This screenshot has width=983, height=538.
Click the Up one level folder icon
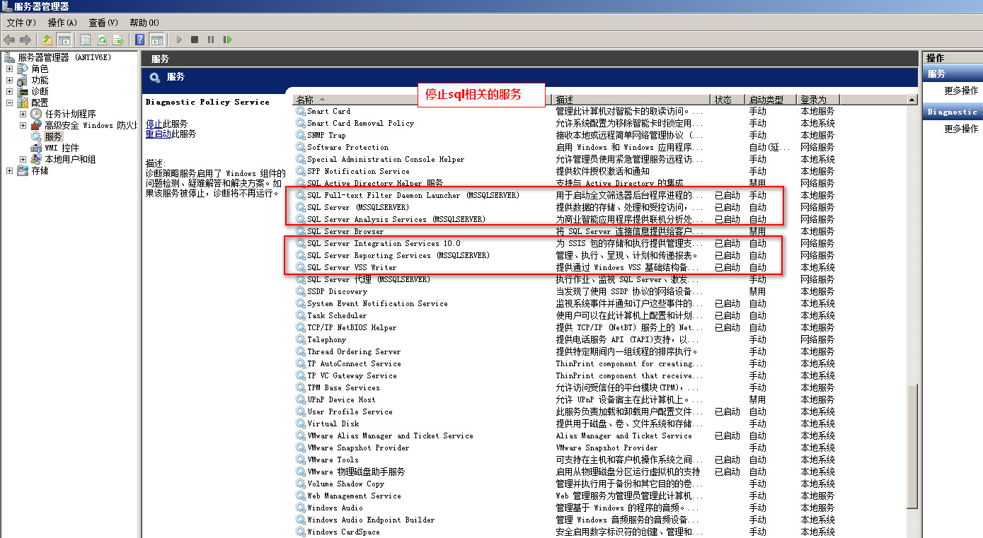[47, 40]
